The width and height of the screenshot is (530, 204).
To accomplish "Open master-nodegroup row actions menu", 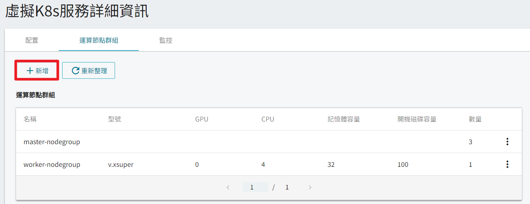I will (507, 142).
